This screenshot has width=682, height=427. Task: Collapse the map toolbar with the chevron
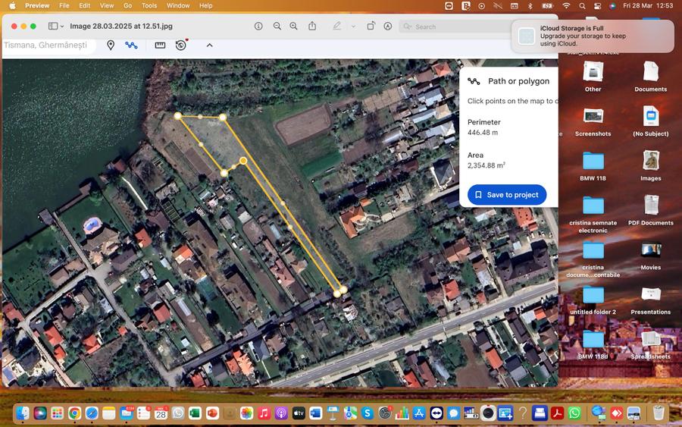(x=209, y=46)
